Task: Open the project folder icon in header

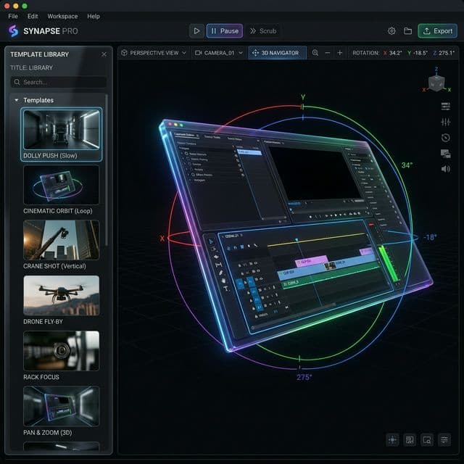Action: (407, 30)
